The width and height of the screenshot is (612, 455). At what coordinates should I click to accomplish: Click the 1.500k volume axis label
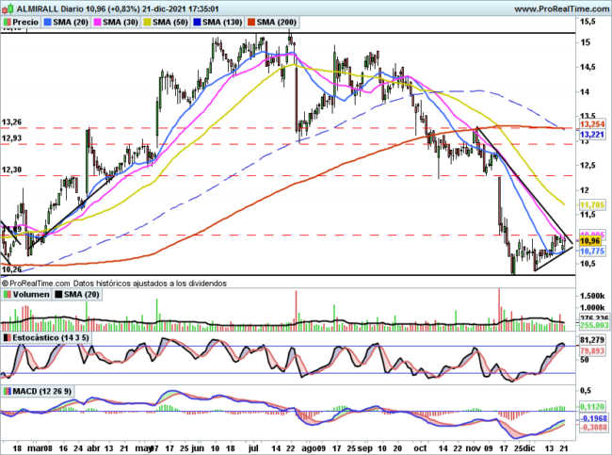591,296
